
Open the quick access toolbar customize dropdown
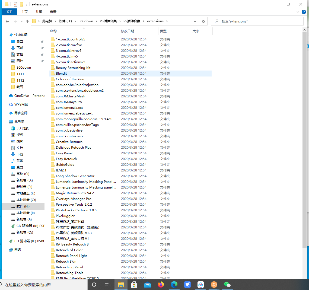(26, 4)
